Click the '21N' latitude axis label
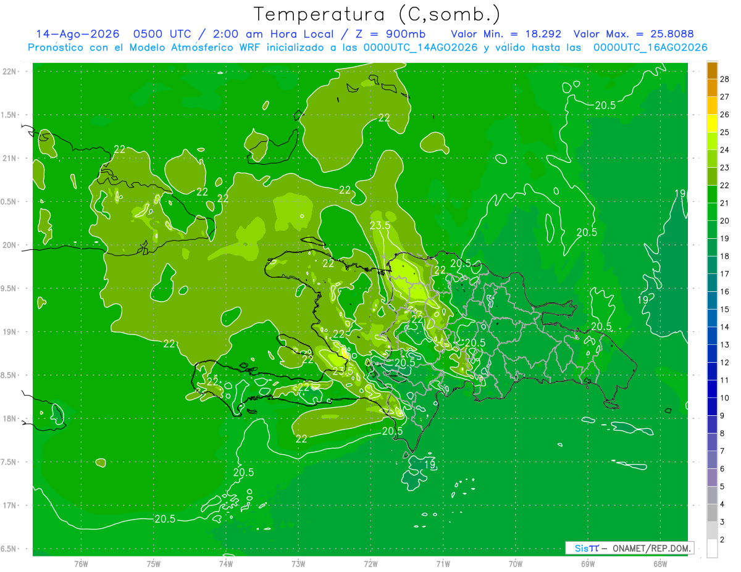741x572 pixels. pyautogui.click(x=9, y=159)
